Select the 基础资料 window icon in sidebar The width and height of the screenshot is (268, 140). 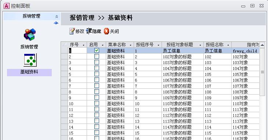pyautogui.click(x=30, y=60)
